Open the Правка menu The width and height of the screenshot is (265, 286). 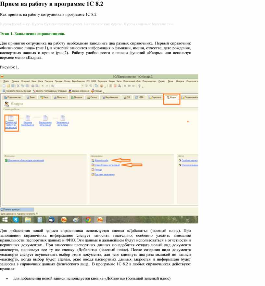[x=15, y=81]
